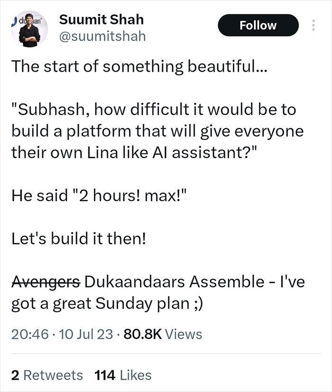Click the 20:46 timestamp
Image resolution: width=332 pixels, height=392 pixels.
click(x=30, y=334)
